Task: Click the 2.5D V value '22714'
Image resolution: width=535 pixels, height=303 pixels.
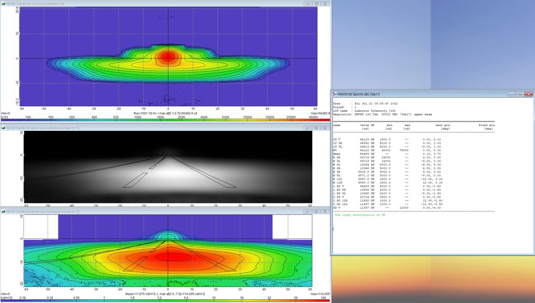Action: [364, 197]
